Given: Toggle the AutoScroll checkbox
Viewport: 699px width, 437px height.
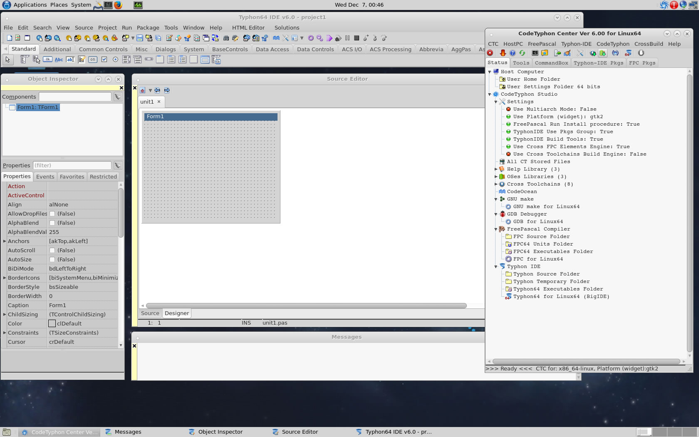Looking at the screenshot, I should [52, 250].
